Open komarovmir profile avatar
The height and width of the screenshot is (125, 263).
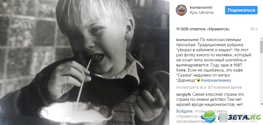[181, 10]
